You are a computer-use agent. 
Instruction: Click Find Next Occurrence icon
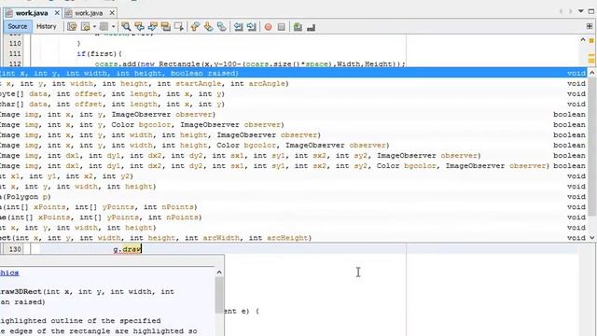point(153,27)
